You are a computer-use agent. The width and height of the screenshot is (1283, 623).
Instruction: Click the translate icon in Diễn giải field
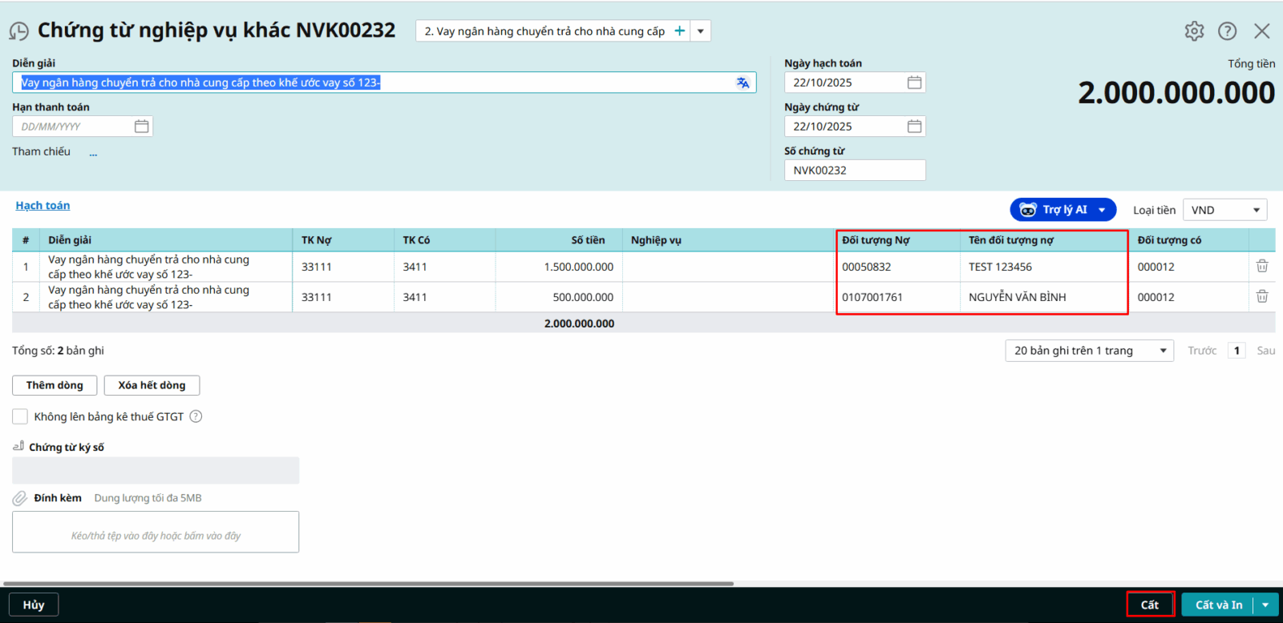point(743,82)
